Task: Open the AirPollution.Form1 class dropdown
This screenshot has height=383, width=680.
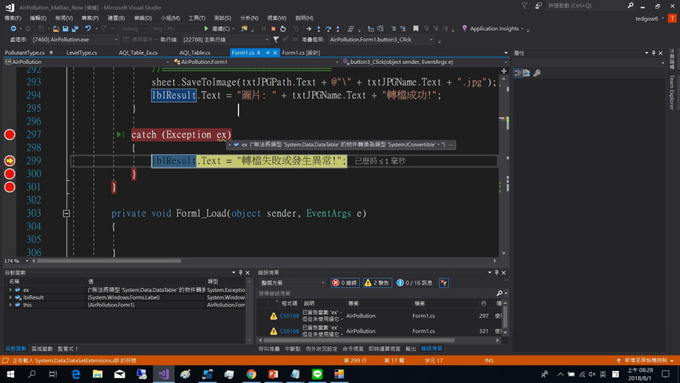Action: pos(256,62)
